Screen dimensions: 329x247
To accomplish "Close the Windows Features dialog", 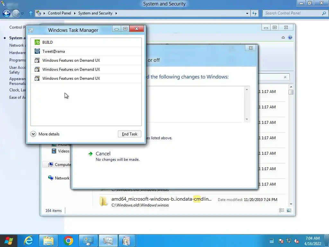I will [251, 48].
